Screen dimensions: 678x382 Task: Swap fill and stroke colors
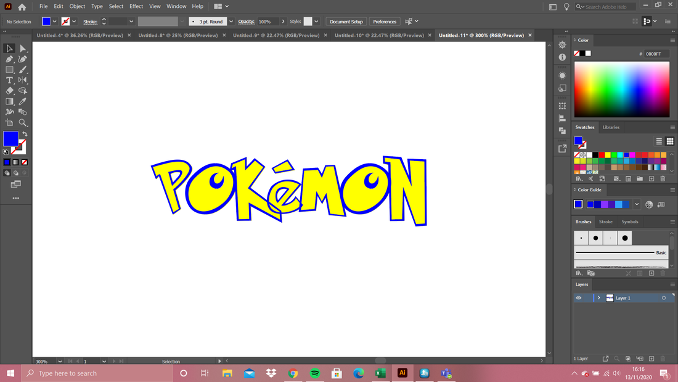[25, 135]
